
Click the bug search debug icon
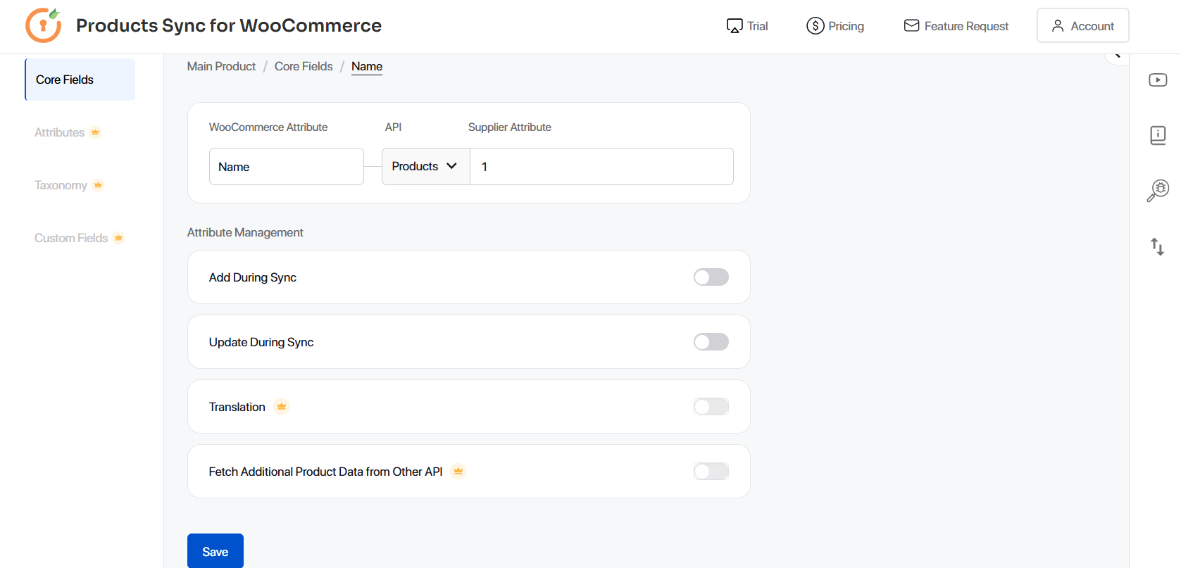(1158, 190)
